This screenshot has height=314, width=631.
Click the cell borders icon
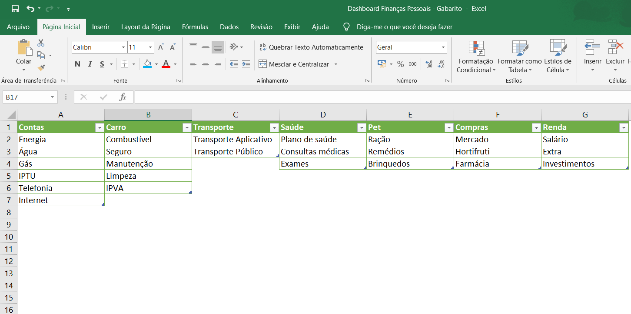(x=124, y=64)
